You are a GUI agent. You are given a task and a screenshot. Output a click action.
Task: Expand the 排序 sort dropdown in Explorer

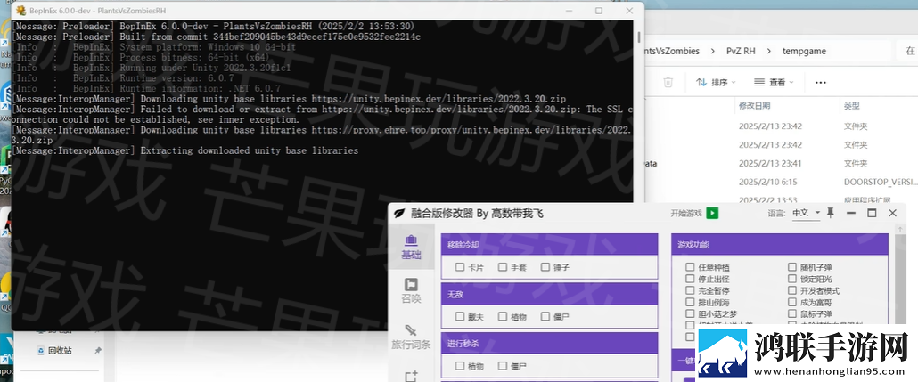[716, 83]
